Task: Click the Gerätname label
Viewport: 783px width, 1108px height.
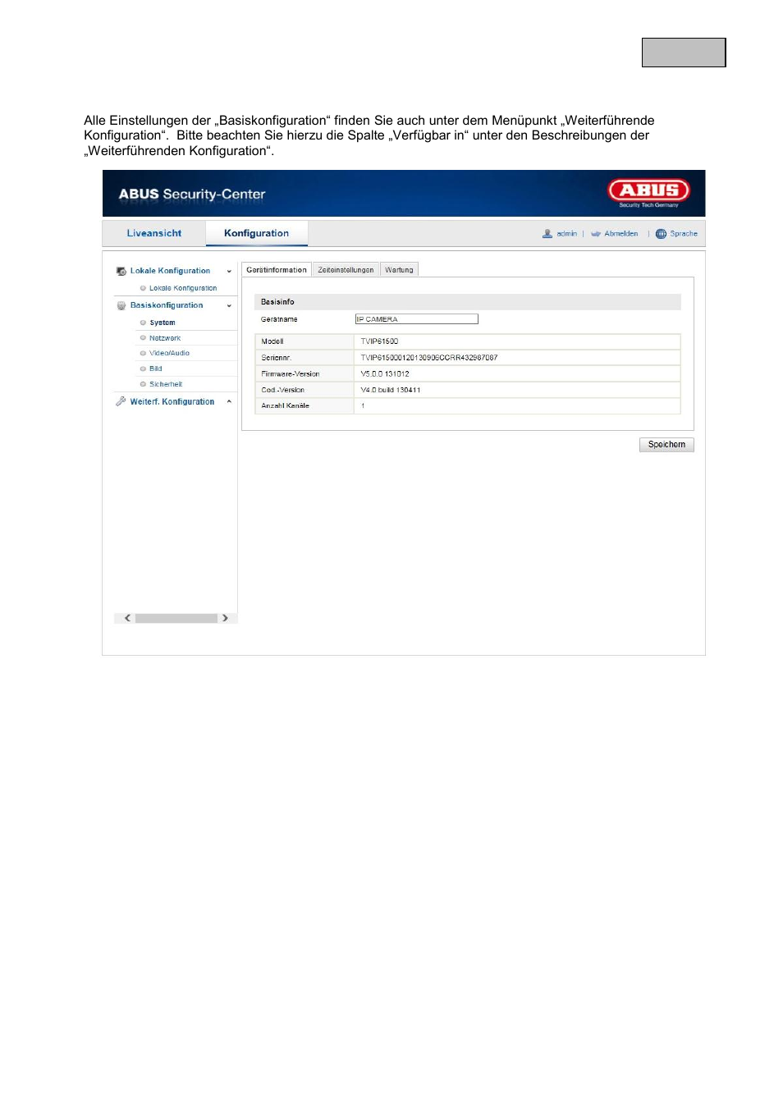Action: click(279, 319)
